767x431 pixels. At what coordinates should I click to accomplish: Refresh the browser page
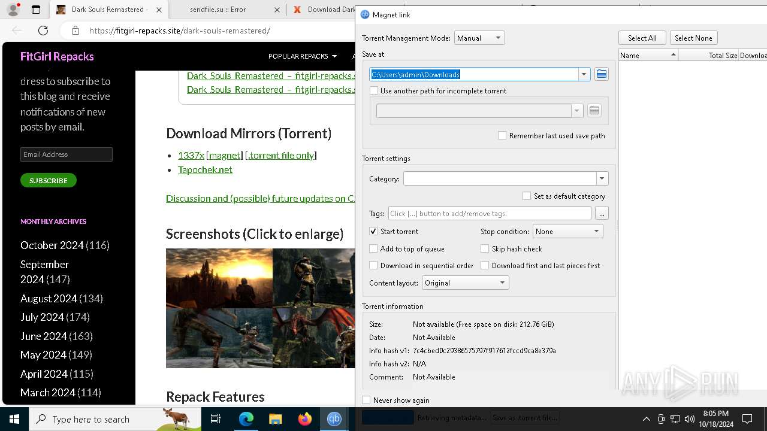[43, 31]
